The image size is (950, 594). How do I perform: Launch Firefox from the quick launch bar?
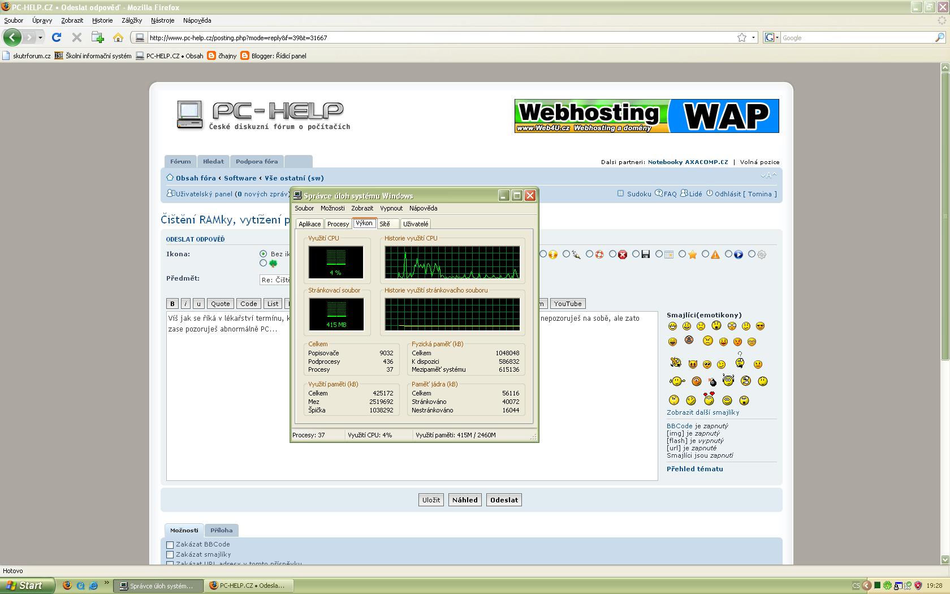tap(67, 586)
